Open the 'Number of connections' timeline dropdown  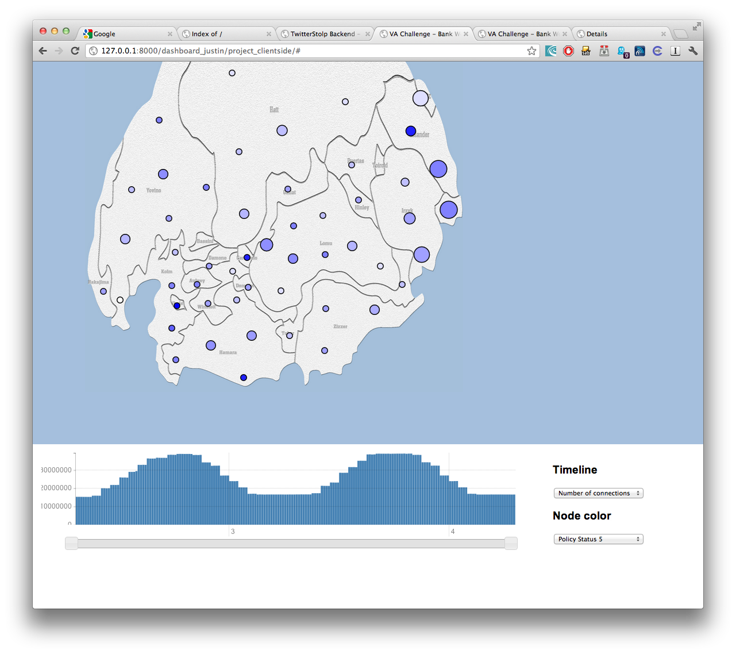[599, 493]
